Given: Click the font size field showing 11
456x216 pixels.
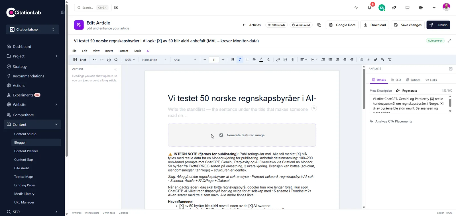Looking at the screenshot, I should coord(214,60).
